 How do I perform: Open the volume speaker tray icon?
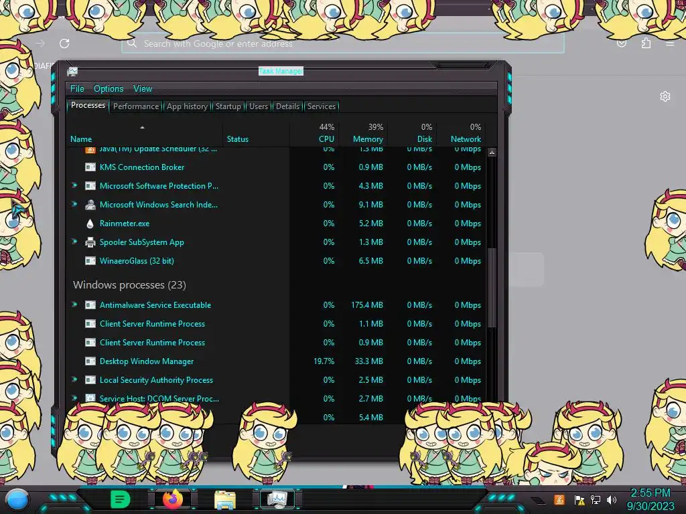tap(612, 500)
